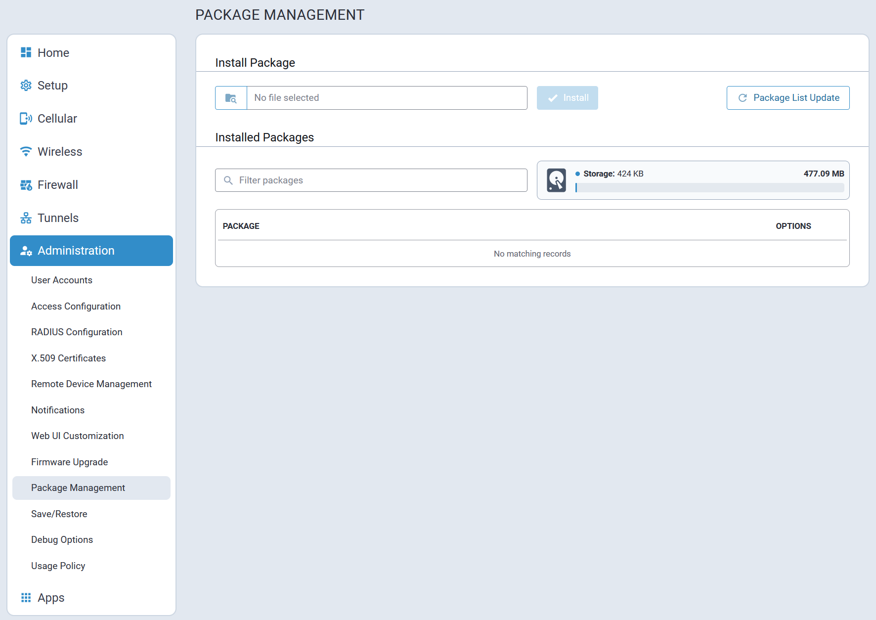Open X.509 Certificates page
The width and height of the screenshot is (876, 620).
[x=68, y=358]
